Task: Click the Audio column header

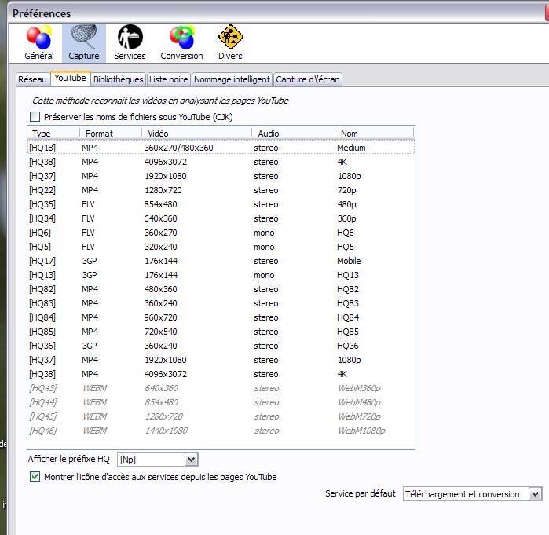Action: 294,134
